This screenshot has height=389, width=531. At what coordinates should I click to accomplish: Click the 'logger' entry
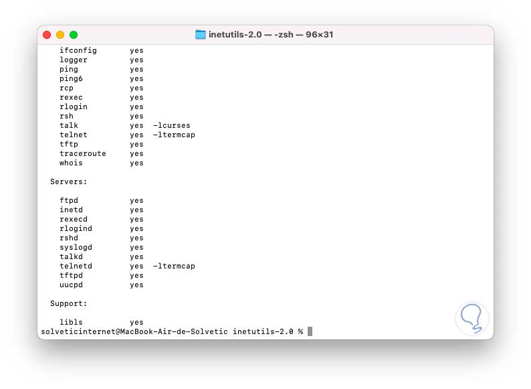click(x=74, y=60)
